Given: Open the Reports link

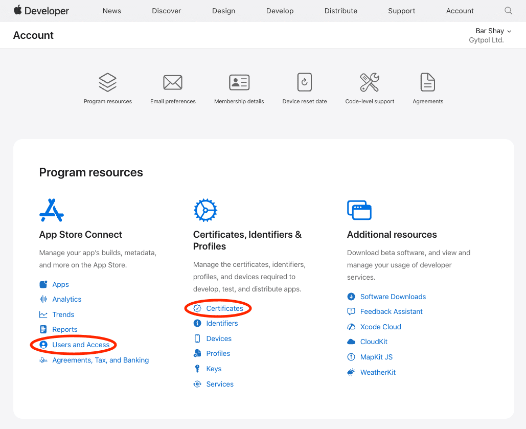Looking at the screenshot, I should 65,330.
